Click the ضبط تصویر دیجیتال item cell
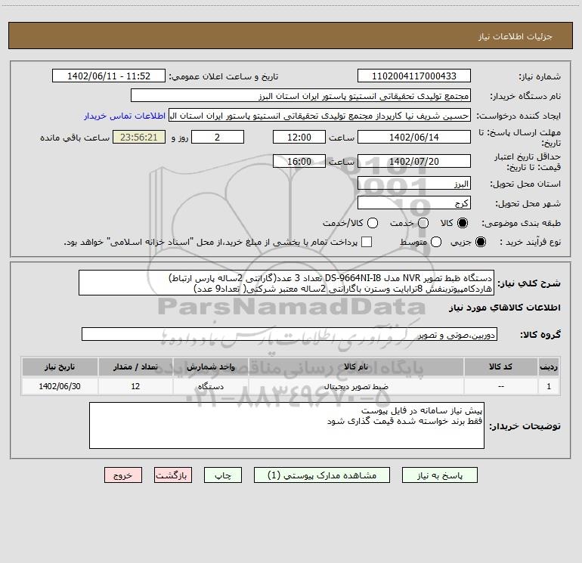This screenshot has width=582, height=563. pos(356,386)
